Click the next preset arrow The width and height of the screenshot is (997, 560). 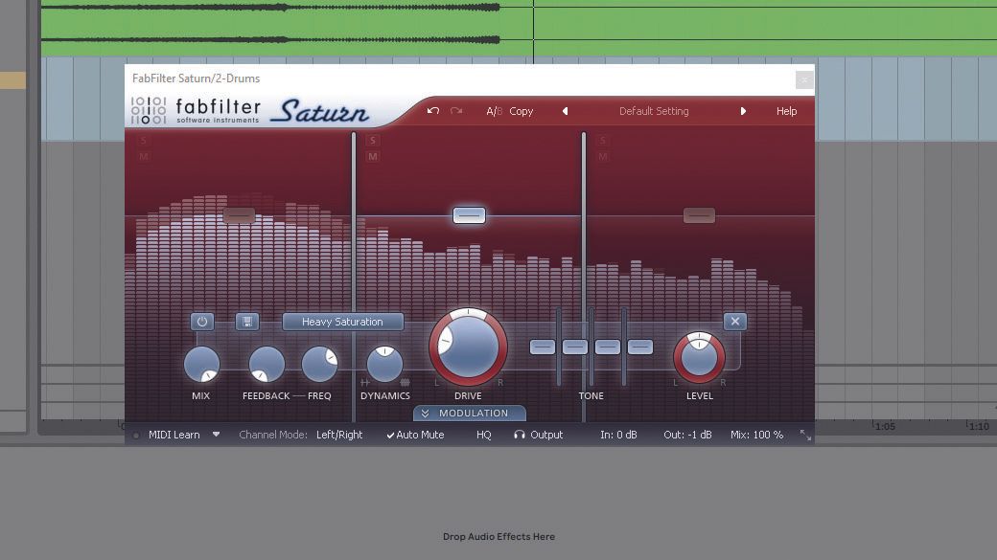tap(744, 111)
